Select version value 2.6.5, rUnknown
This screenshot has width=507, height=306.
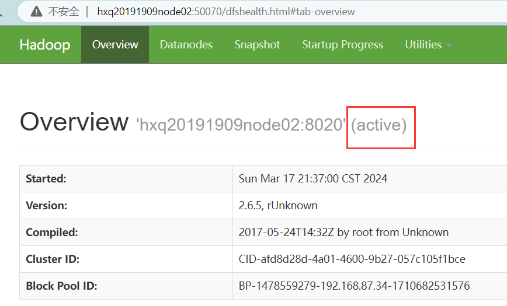(278, 205)
